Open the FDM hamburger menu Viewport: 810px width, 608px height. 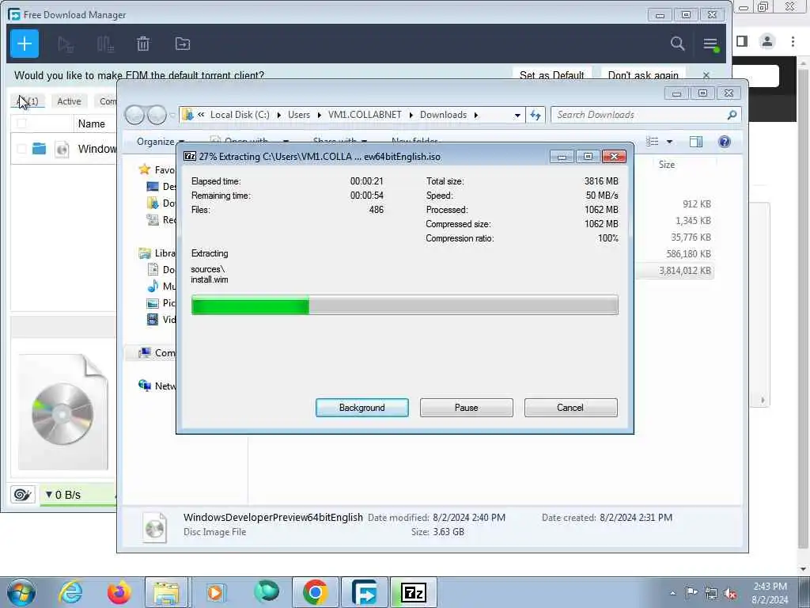[x=711, y=44]
